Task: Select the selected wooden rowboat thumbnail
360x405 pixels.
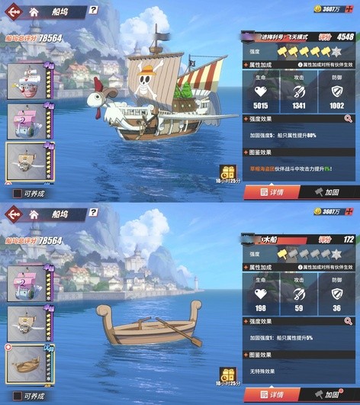Action: click(30, 364)
